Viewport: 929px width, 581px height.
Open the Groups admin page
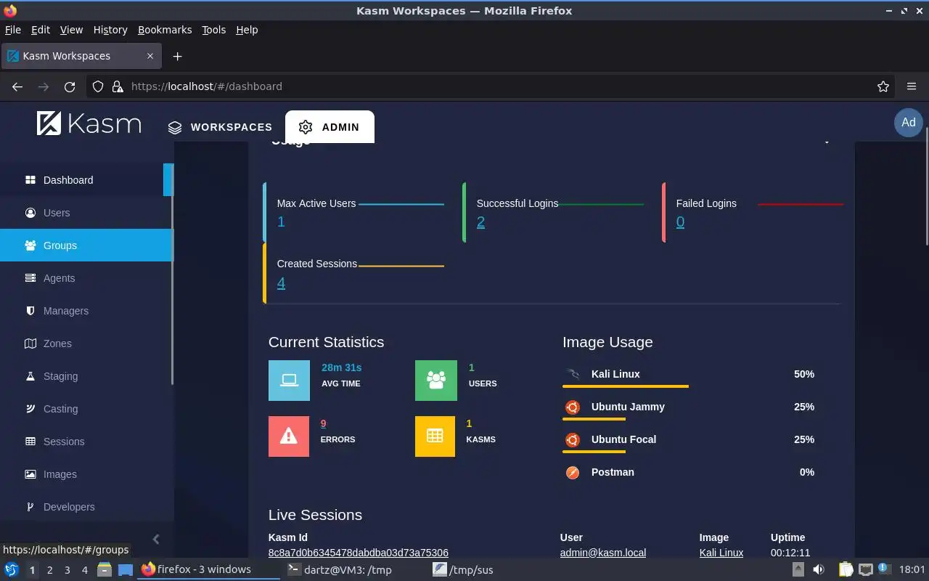point(86,245)
